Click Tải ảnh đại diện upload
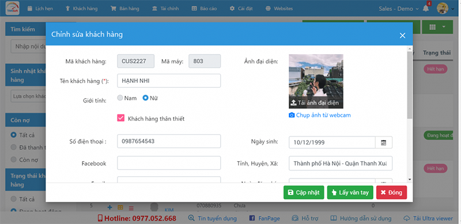The height and width of the screenshot is (224, 461). (316, 103)
